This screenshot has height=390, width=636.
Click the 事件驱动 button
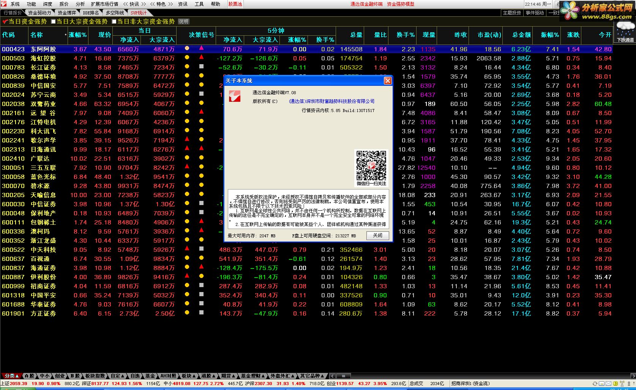535,13
